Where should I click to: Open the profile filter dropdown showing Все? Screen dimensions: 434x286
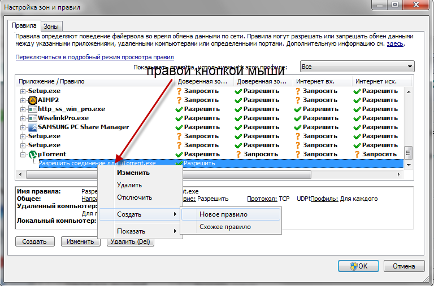(x=357, y=67)
